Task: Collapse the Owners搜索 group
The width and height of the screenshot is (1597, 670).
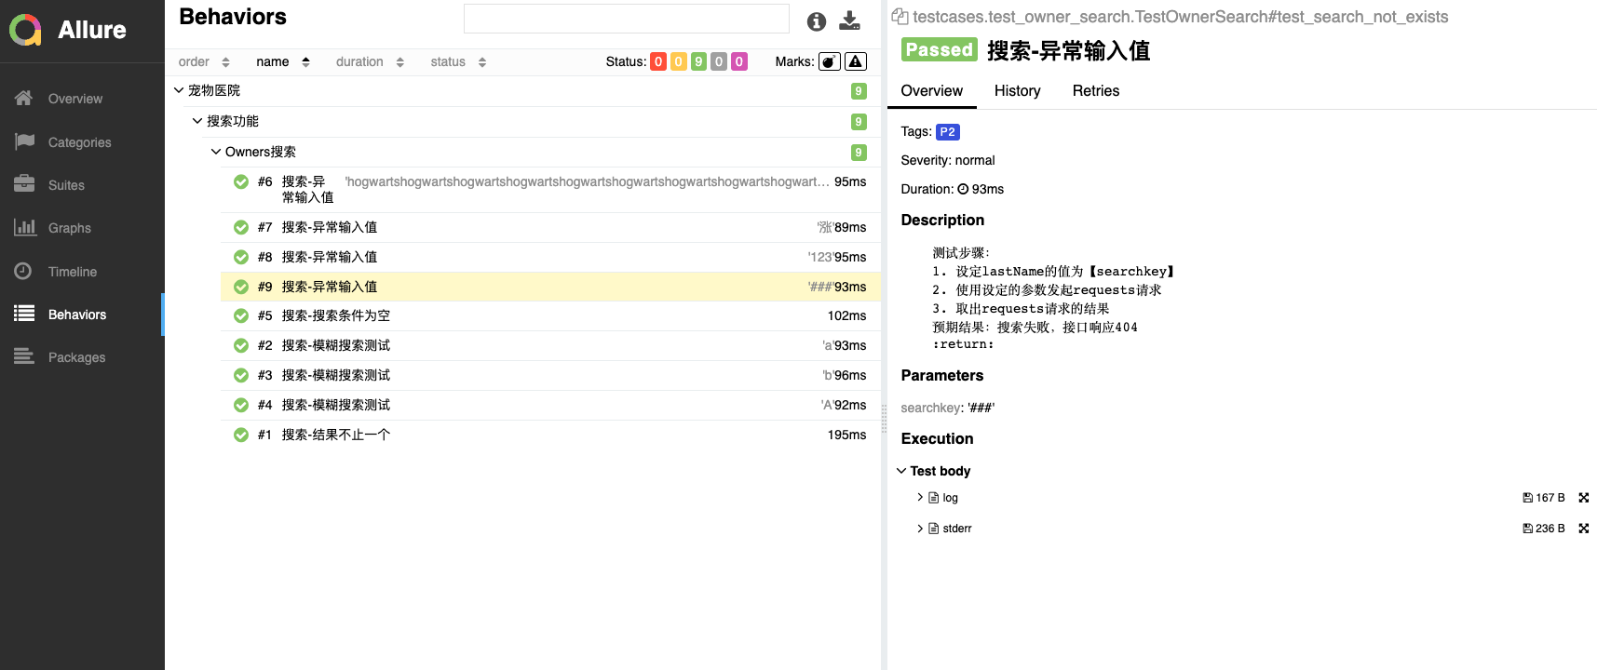Action: 216,152
